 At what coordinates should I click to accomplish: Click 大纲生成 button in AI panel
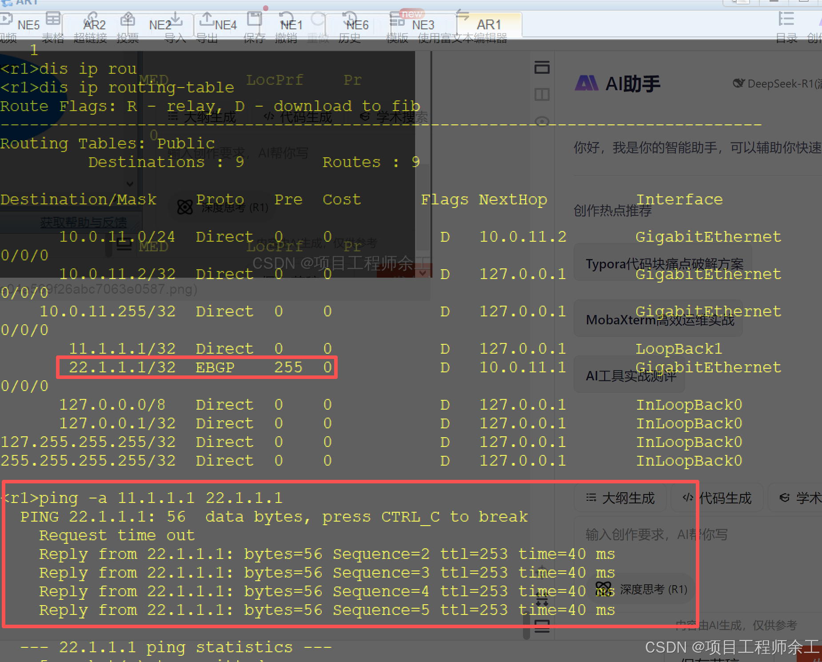pyautogui.click(x=620, y=498)
